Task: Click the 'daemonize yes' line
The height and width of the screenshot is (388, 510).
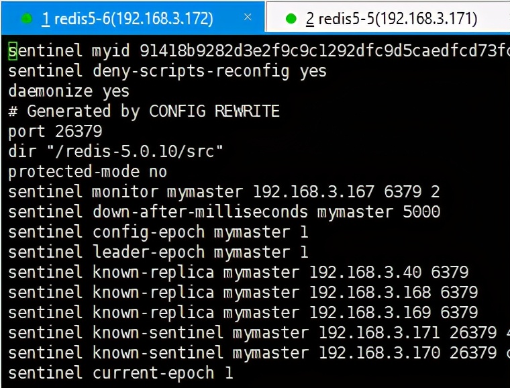Action: 69,91
